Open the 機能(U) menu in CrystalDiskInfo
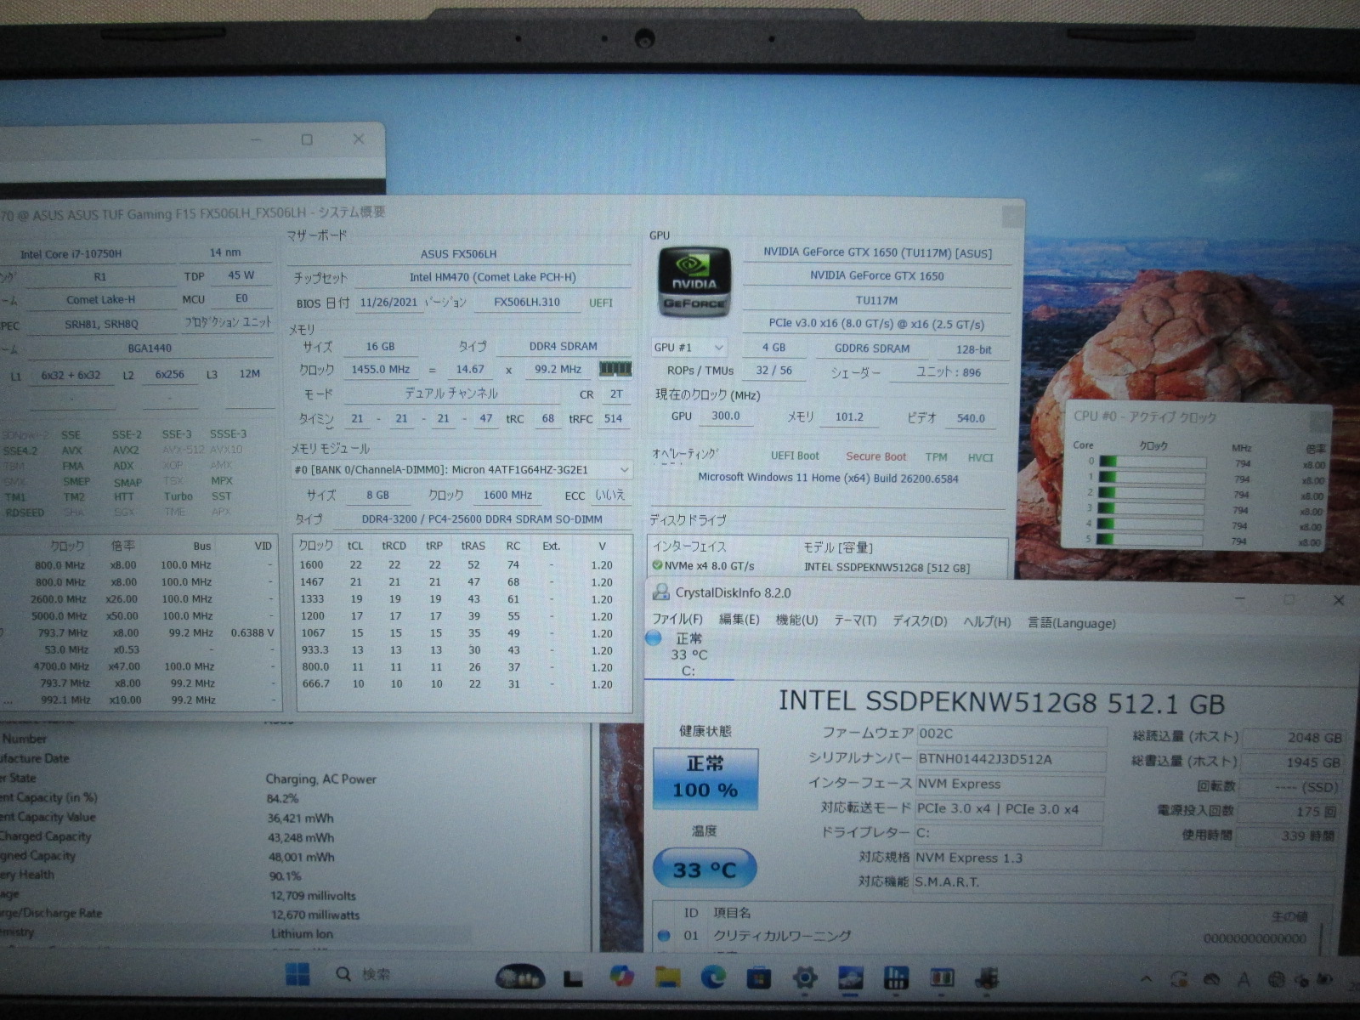1360x1020 pixels. [796, 620]
